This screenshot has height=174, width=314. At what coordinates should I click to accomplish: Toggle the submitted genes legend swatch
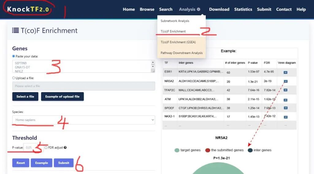(208, 150)
